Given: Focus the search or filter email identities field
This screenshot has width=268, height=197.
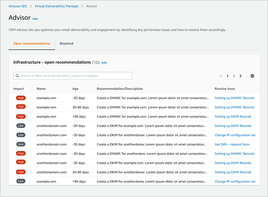Looking at the screenshot, I should pyautogui.click(x=73, y=76).
